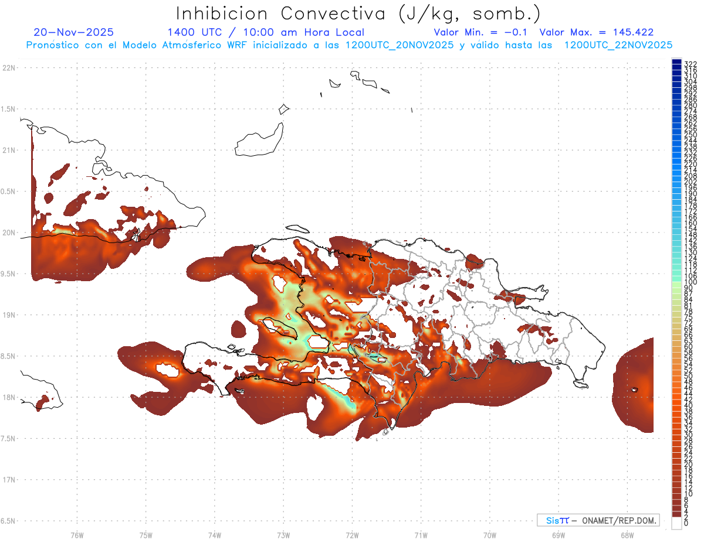Click the "100" legend value
The width and height of the screenshot is (704, 543).
pos(690,282)
